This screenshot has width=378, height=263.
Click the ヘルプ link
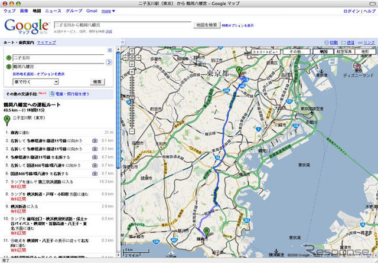click(369, 11)
